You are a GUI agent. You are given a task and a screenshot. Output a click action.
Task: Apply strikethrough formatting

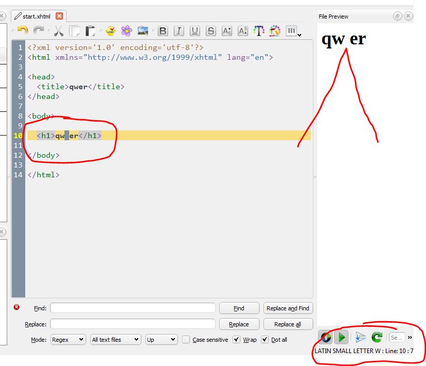coord(210,31)
